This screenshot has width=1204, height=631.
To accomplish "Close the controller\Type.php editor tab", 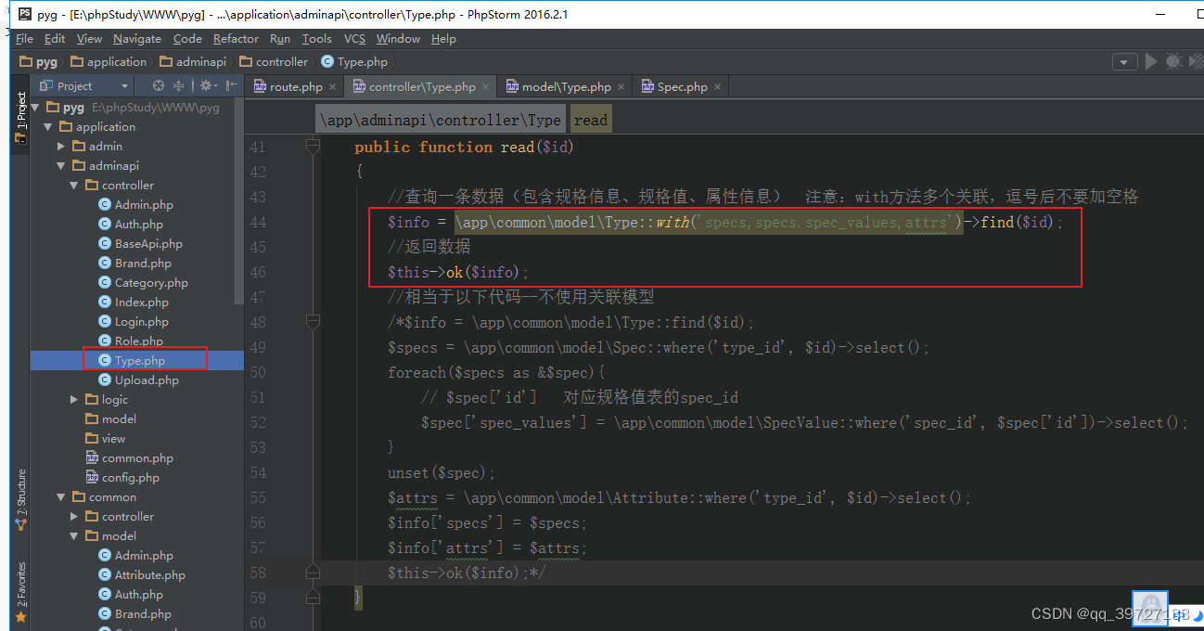I will tap(486, 87).
